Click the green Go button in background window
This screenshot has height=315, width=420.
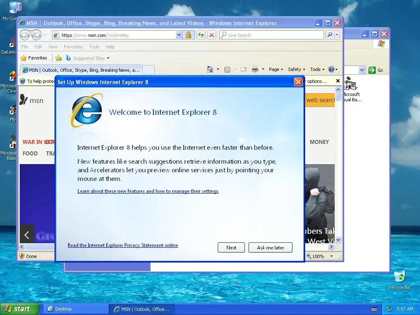pyautogui.click(x=376, y=70)
